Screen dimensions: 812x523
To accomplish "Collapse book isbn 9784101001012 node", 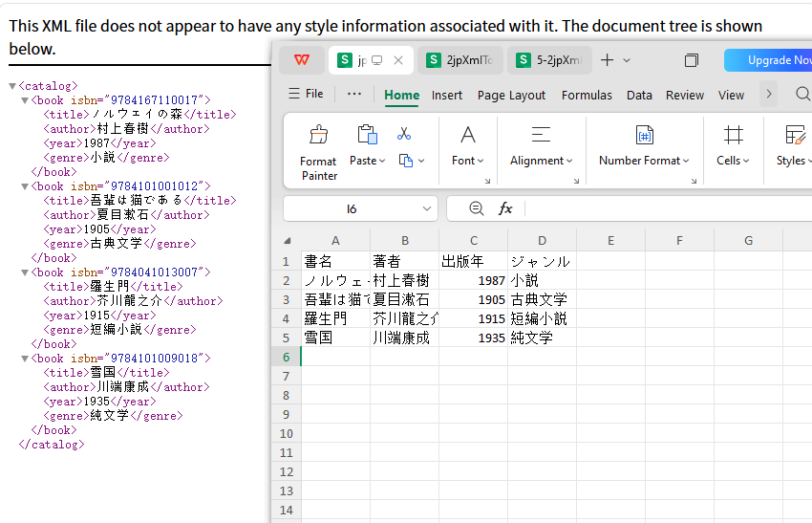I will tap(24, 186).
